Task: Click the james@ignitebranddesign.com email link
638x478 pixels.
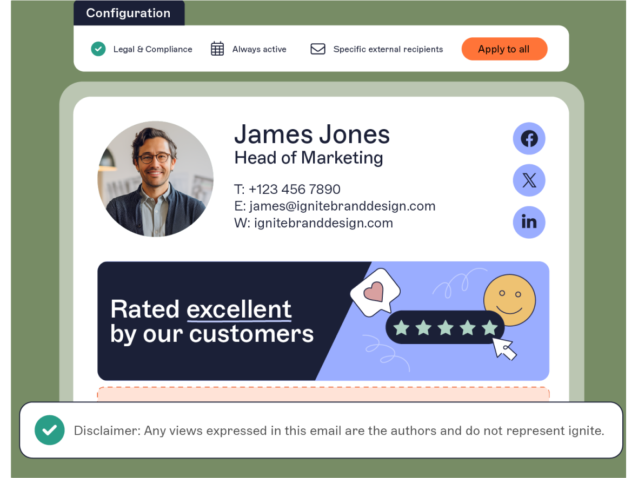Action: (342, 206)
